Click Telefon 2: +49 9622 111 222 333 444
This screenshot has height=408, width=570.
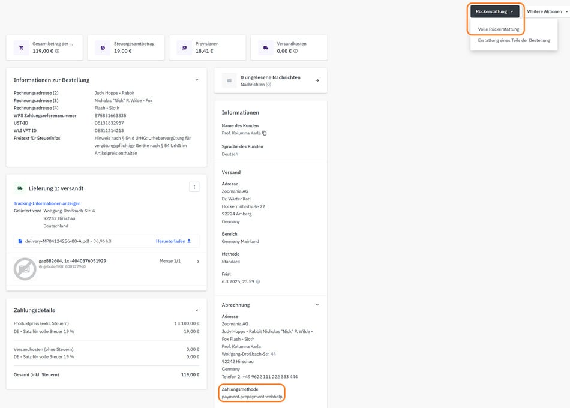point(260,377)
